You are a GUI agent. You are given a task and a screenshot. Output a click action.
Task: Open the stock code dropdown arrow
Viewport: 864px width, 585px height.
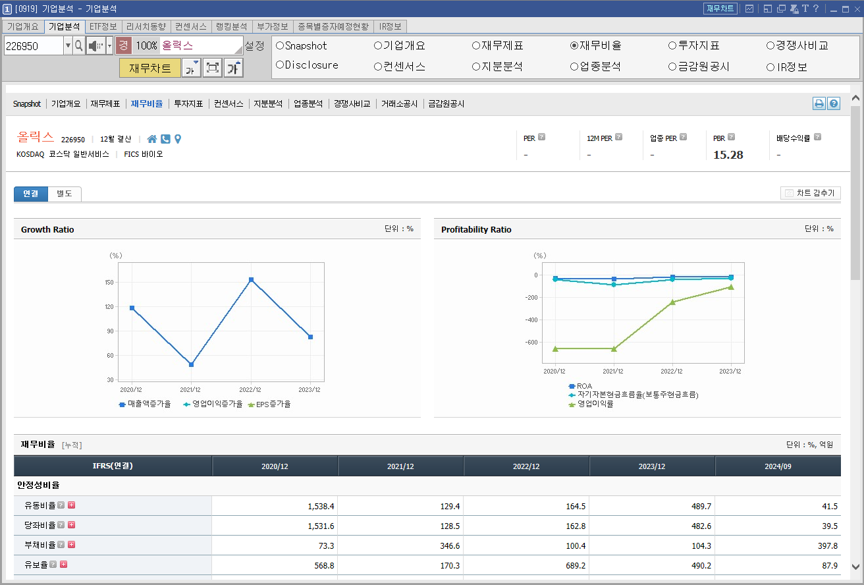coord(68,45)
